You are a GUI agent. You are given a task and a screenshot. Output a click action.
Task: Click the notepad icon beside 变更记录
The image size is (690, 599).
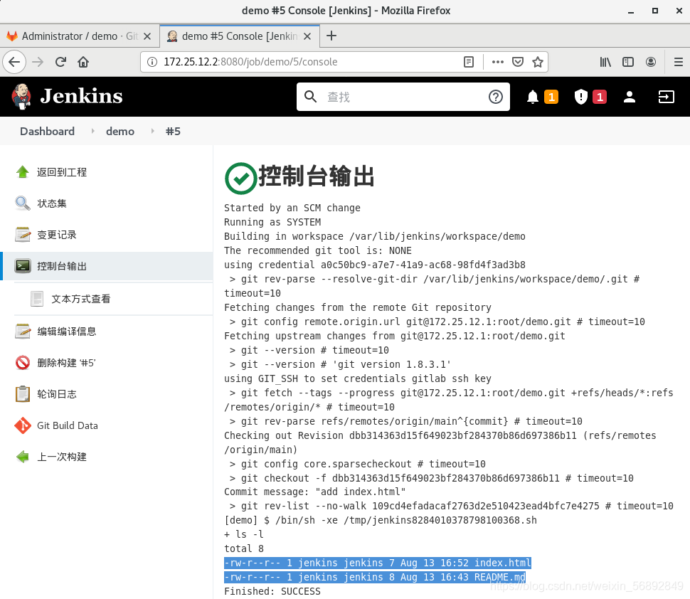(23, 235)
